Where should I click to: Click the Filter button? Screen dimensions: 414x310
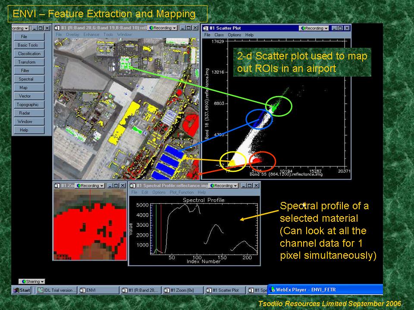[29, 70]
